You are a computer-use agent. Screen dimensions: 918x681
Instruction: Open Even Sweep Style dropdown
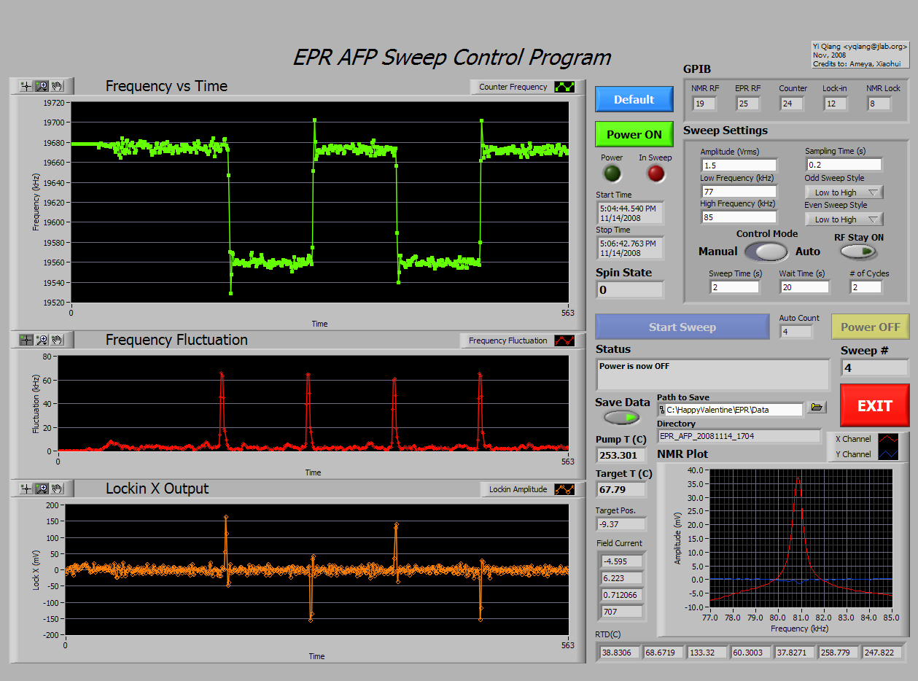pyautogui.click(x=844, y=219)
